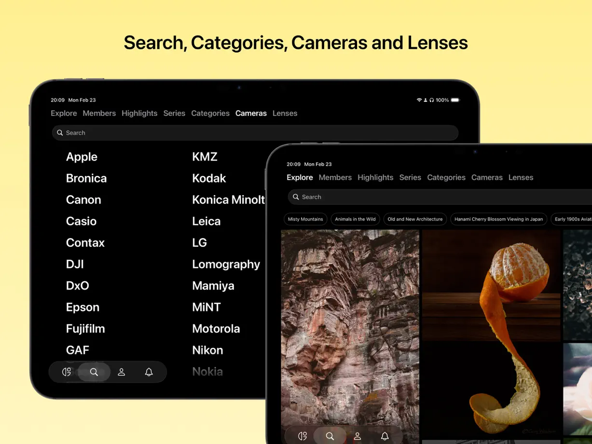Select Apple in the camera brand list
Viewport: 592px width, 444px height.
pos(82,157)
